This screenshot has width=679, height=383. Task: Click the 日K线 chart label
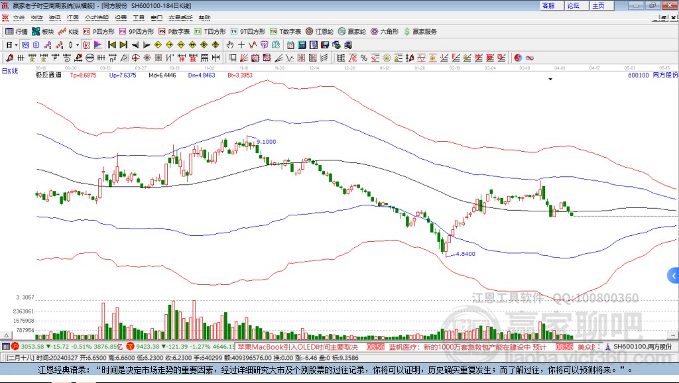tap(10, 72)
